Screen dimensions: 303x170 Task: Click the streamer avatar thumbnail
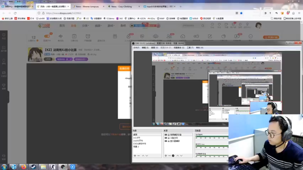point(35,54)
